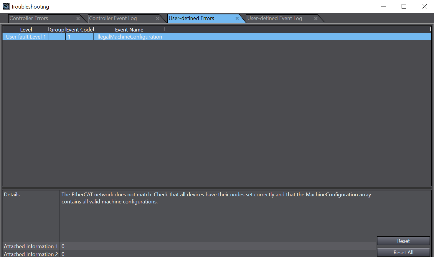Close the Controller Event Log tab
The width and height of the screenshot is (434, 257).
[x=158, y=19]
